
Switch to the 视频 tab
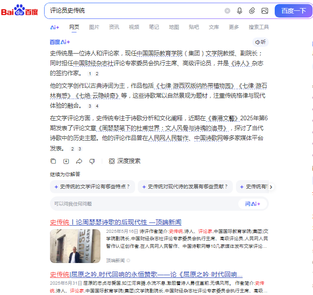tap(134, 27)
